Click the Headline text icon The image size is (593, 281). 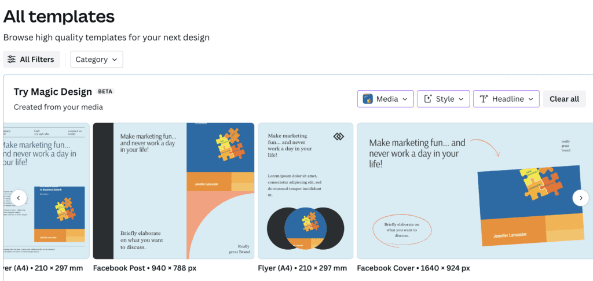click(484, 99)
